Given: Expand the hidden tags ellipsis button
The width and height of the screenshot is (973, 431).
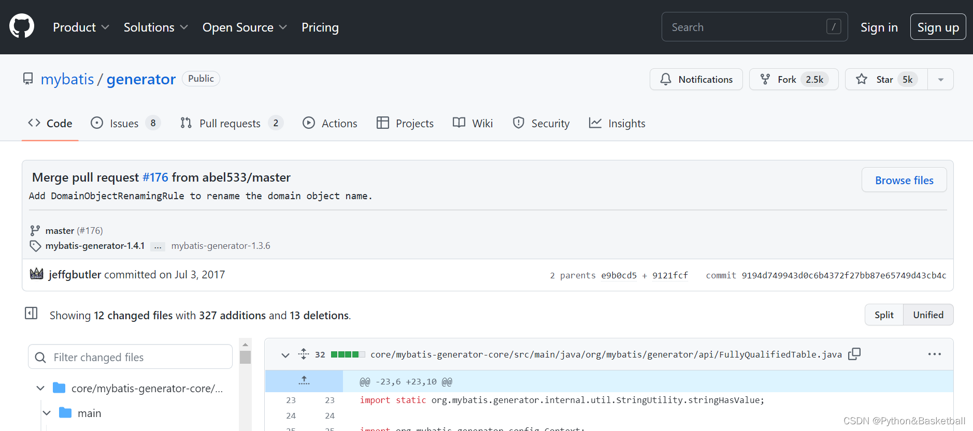Looking at the screenshot, I should [x=158, y=246].
